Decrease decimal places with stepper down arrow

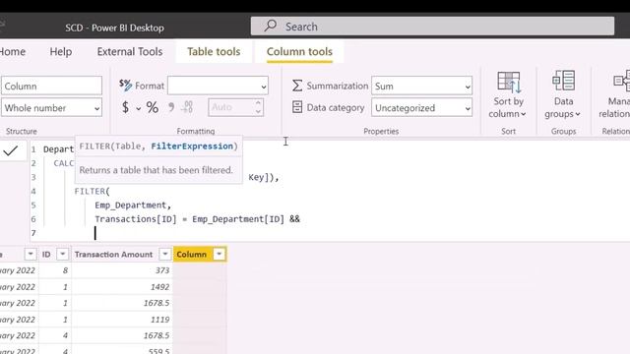[x=258, y=111]
